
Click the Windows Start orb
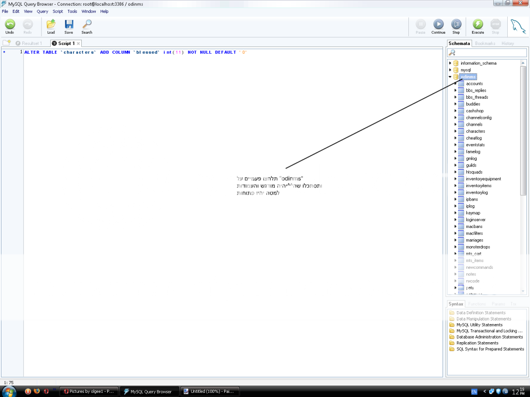point(10,391)
